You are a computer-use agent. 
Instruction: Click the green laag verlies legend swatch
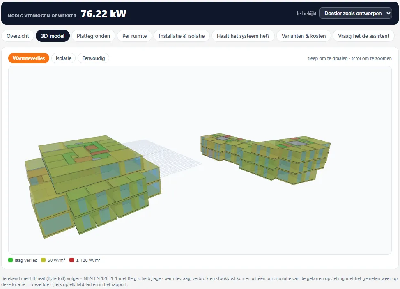point(10,260)
